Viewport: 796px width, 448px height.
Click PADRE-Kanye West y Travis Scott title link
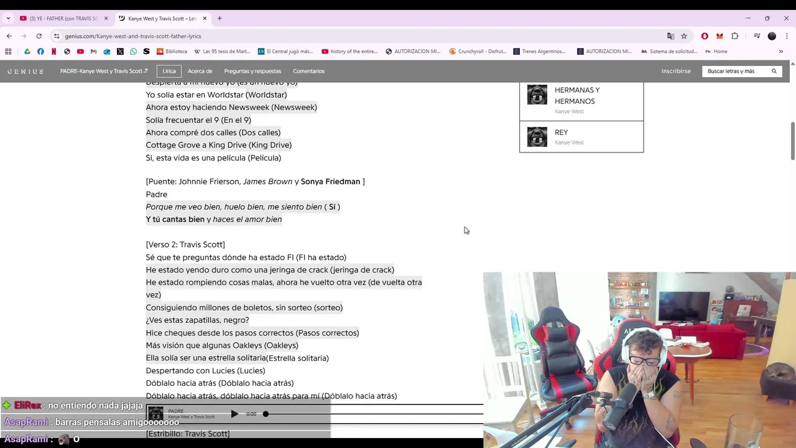click(104, 71)
